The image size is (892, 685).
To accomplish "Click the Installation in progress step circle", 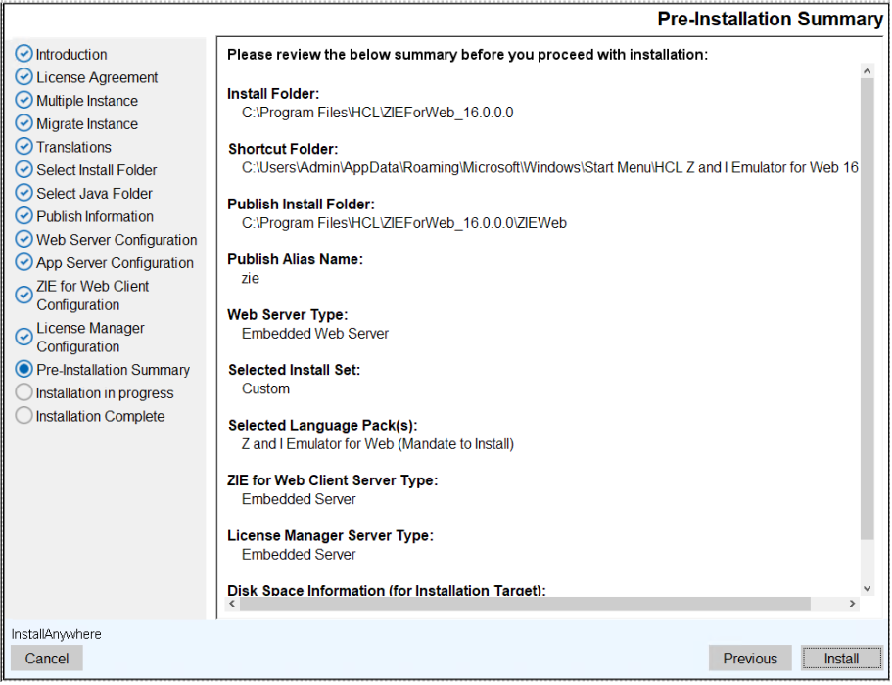I will tap(24, 392).
